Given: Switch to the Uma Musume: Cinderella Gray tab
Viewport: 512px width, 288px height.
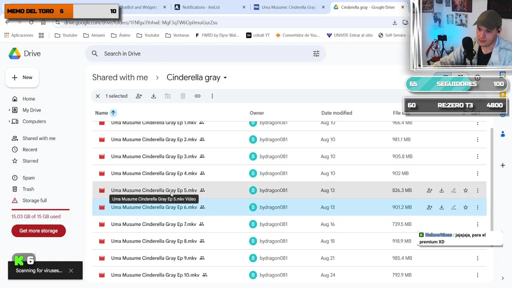Looking at the screenshot, I should click(288, 7).
